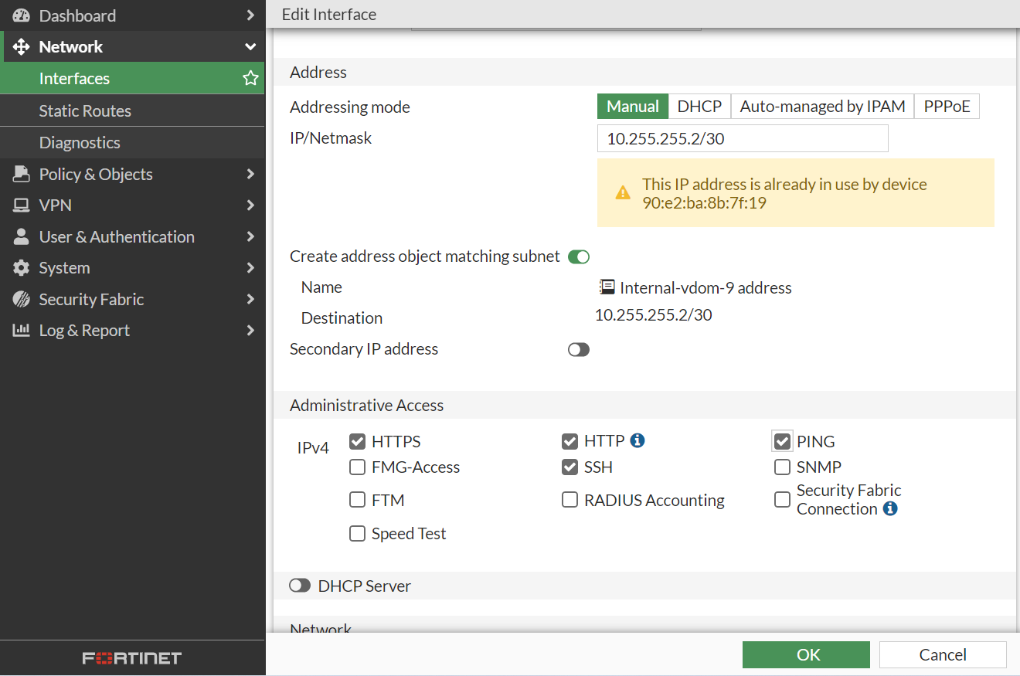Click the Log & Report chart icon
This screenshot has height=676, width=1020.
click(x=21, y=331)
